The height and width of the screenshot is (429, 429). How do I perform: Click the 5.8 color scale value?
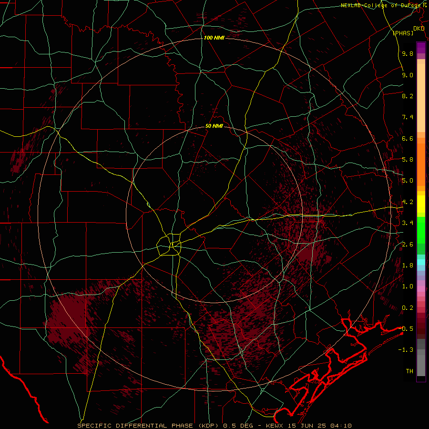coord(408,160)
